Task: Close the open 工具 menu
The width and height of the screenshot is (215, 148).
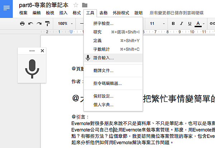Action: (x=90, y=13)
